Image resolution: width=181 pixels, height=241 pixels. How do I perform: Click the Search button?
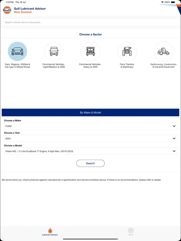(90, 163)
